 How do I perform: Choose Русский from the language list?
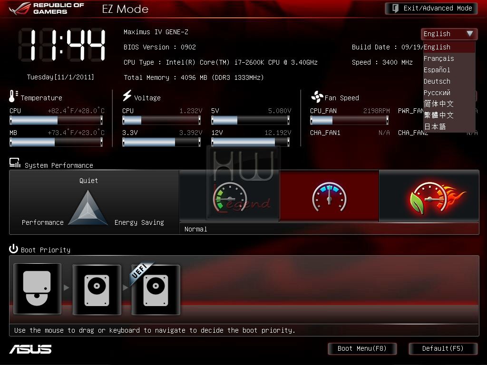click(449, 93)
